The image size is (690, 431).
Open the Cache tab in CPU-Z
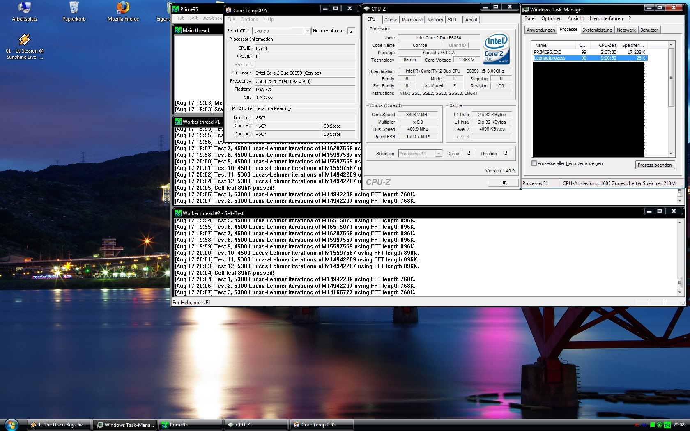tap(391, 20)
